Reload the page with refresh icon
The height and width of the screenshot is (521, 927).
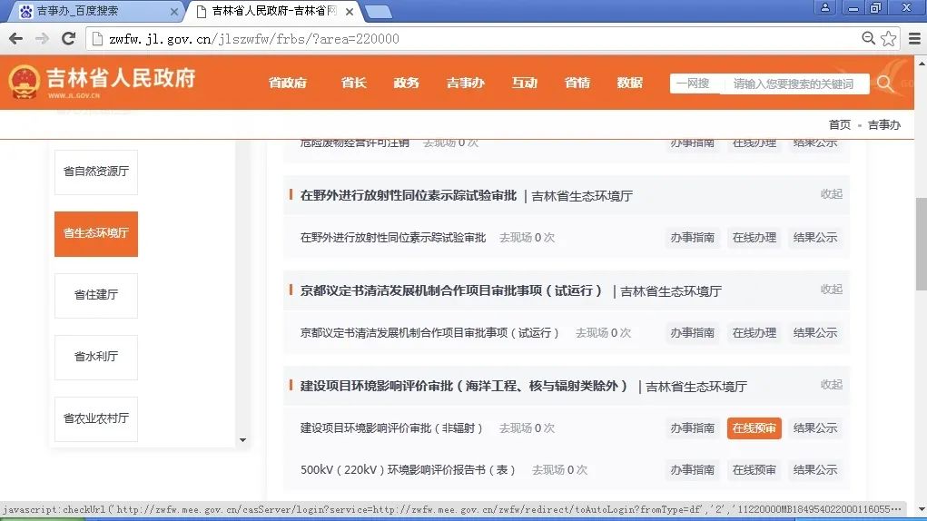click(x=68, y=39)
